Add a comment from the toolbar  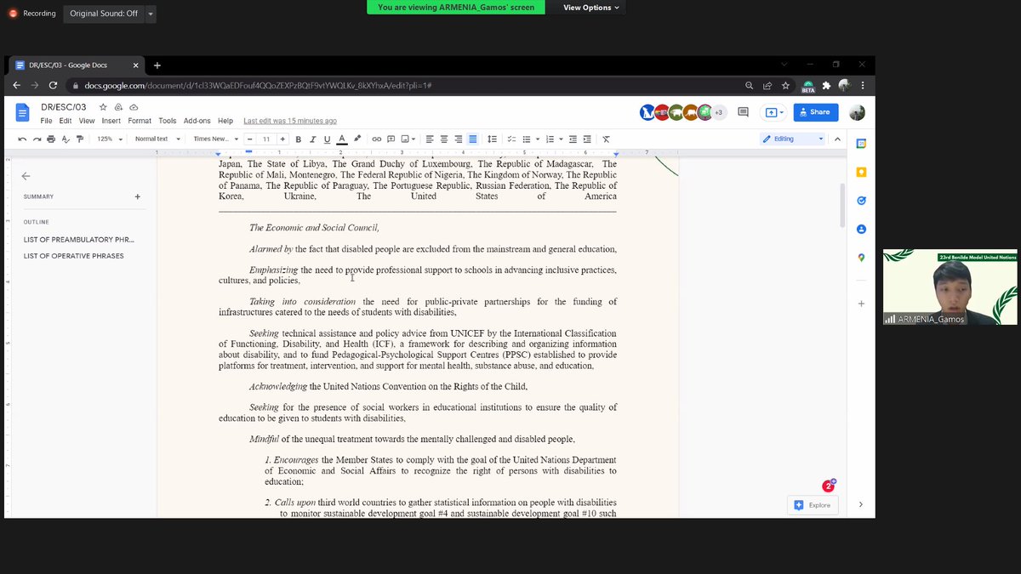click(x=391, y=139)
